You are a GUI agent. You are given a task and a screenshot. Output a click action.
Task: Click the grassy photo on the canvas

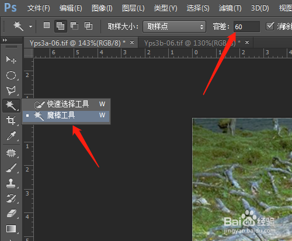242,179
